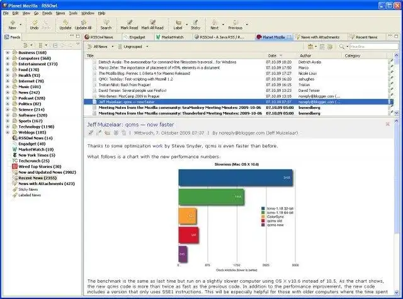This screenshot has height=299, width=403.
Task: Open the File menu
Action: point(6,13)
